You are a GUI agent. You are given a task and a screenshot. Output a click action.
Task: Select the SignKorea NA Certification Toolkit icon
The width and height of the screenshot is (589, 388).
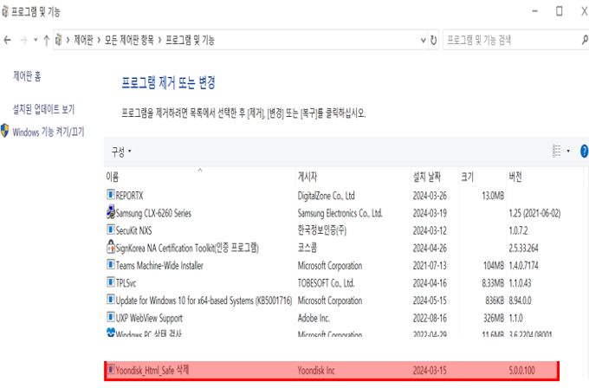click(111, 246)
